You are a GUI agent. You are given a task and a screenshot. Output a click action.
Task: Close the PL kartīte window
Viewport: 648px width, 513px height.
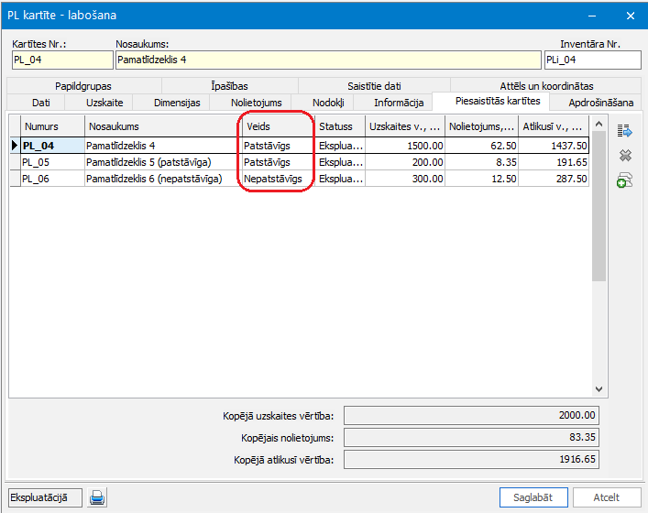(x=630, y=16)
